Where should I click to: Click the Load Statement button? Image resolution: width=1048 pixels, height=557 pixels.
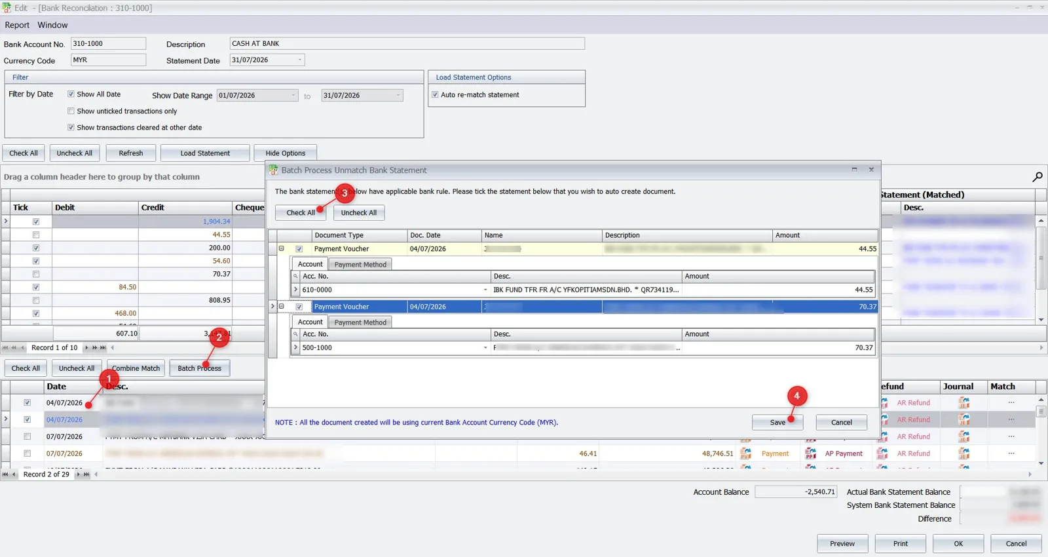click(x=205, y=153)
